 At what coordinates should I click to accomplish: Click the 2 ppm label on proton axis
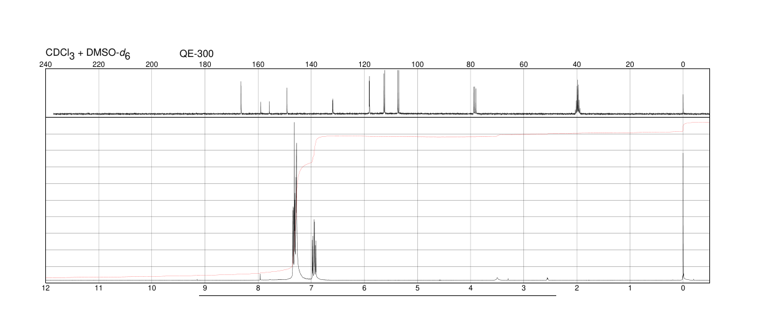(x=577, y=289)
